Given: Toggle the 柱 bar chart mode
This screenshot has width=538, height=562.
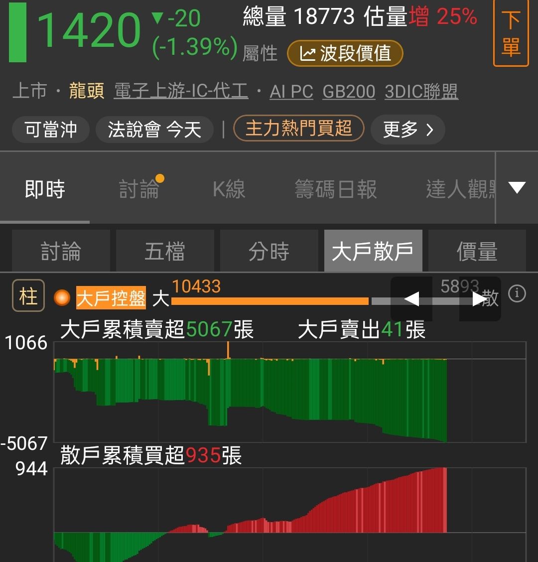Looking at the screenshot, I should tap(28, 296).
